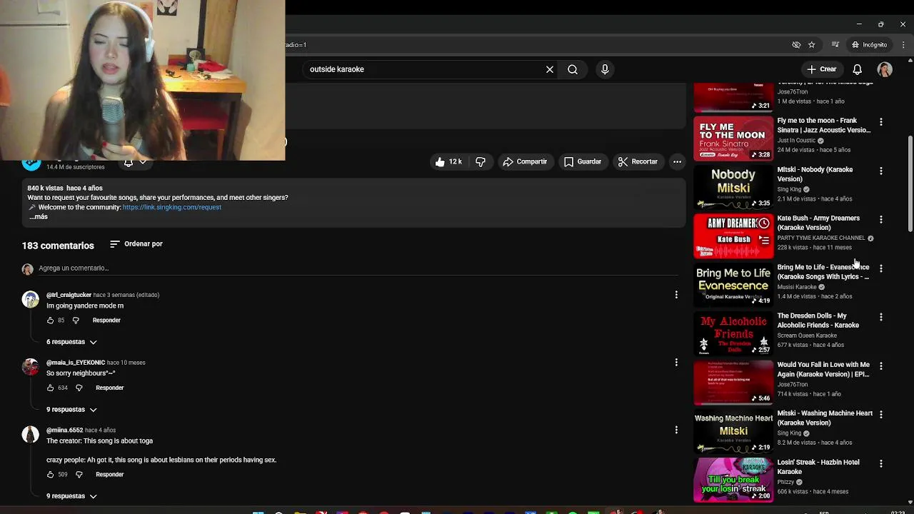This screenshot has width=914, height=514.
Task: Dislike the @maia_is_EYEKONIC comment
Action: point(79,388)
